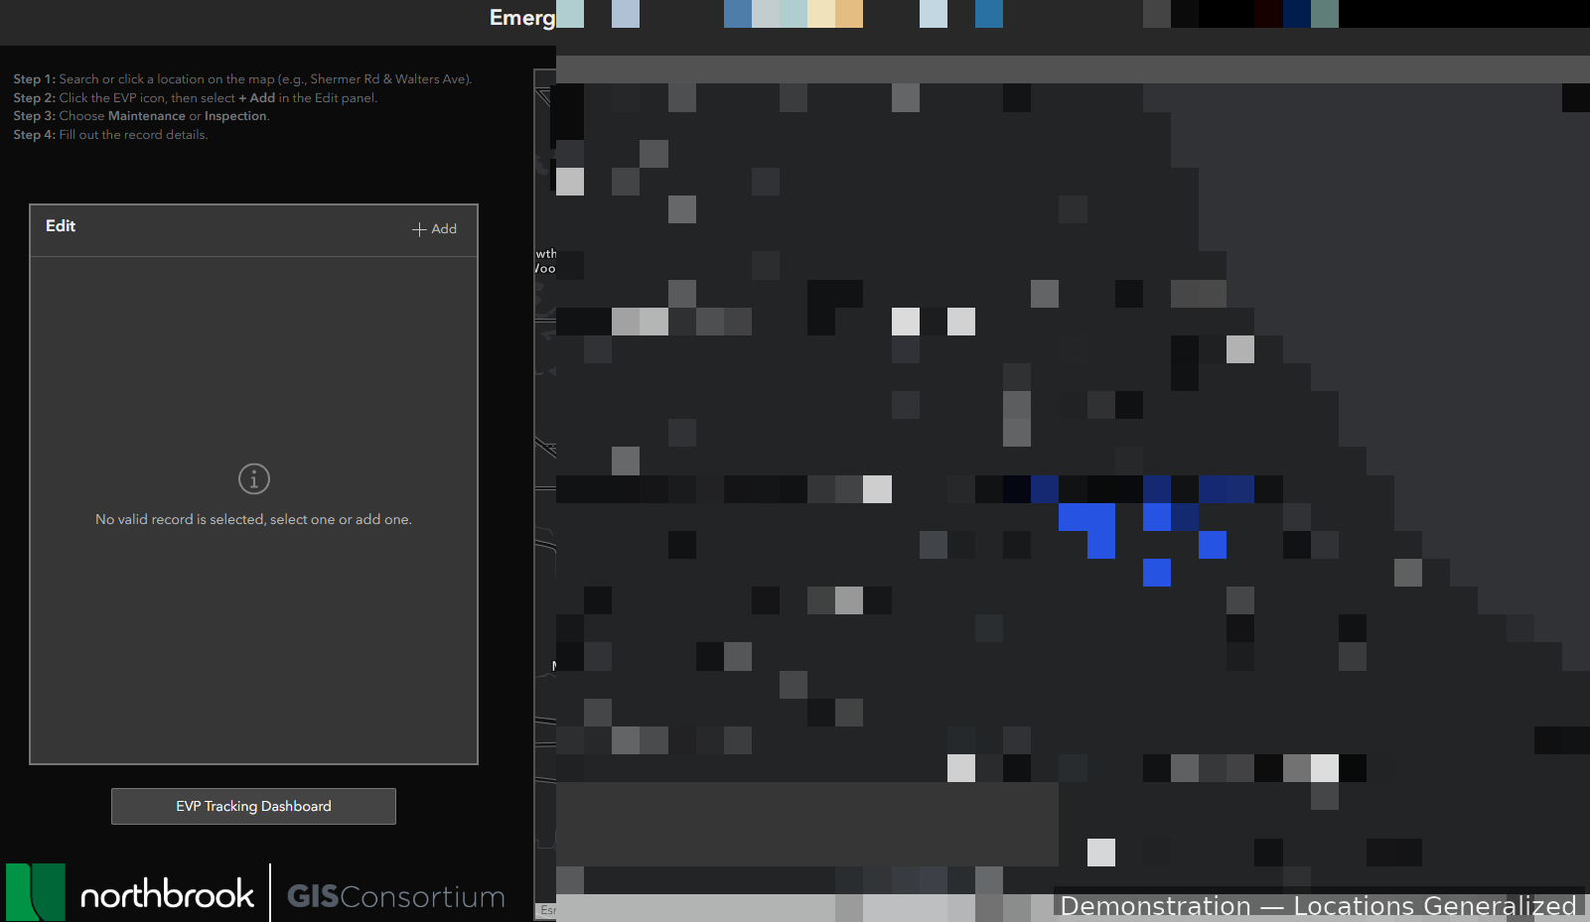Click the bold '+ Add' text in Step 2
1590x922 pixels.
tap(256, 98)
